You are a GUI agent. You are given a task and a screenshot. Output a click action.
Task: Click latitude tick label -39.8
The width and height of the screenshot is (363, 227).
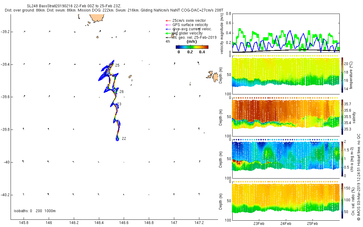click(5, 130)
